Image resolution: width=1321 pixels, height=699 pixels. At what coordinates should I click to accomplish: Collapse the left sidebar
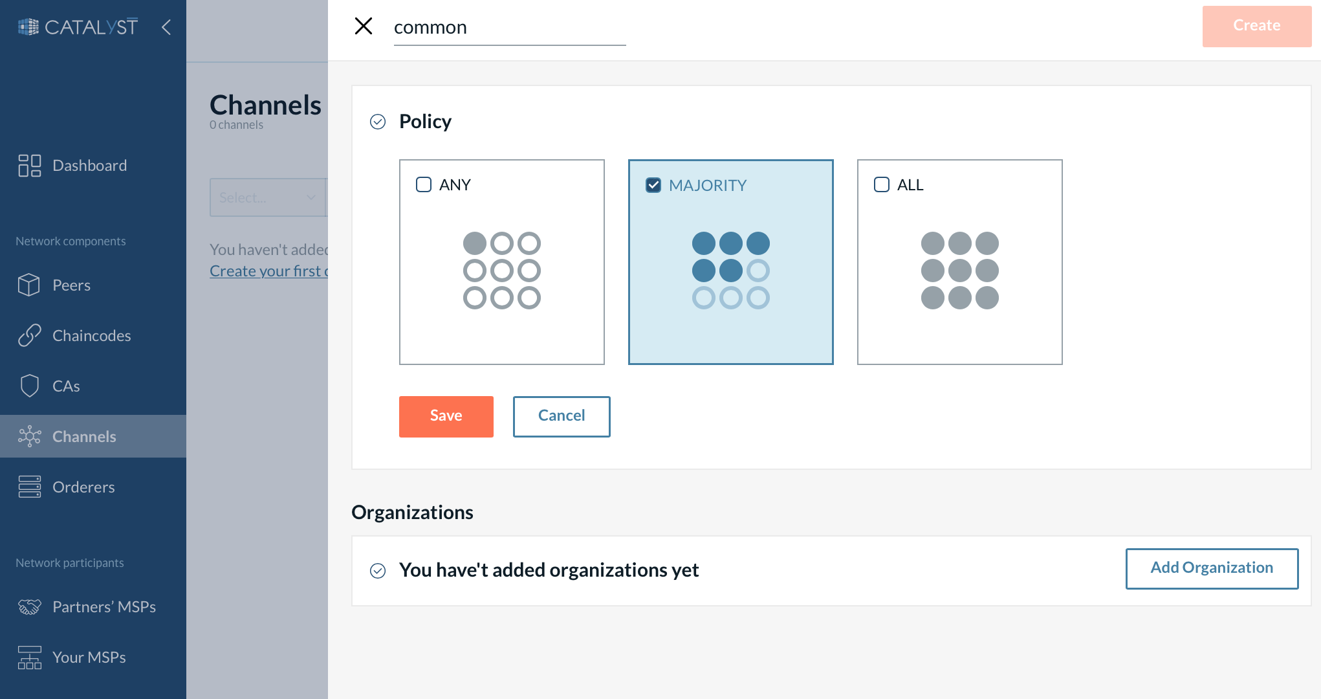[x=166, y=27]
